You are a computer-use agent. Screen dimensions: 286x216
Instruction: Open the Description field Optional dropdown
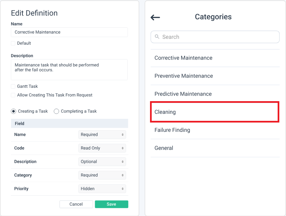pos(102,162)
